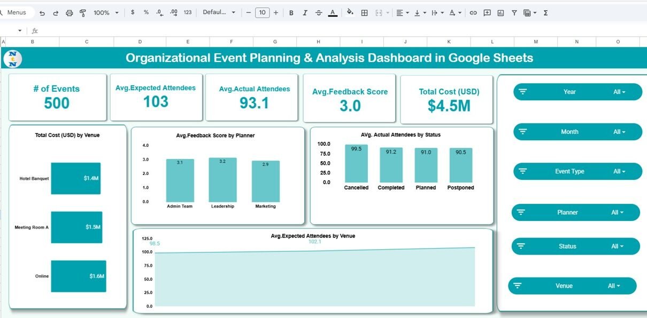Toggle italic formatting

(x=305, y=13)
